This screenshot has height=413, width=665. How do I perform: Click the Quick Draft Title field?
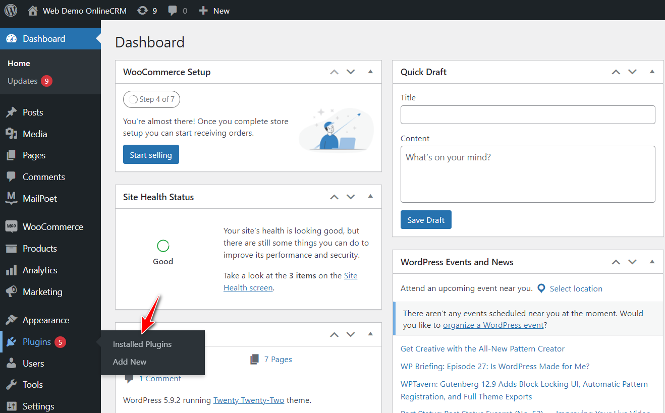coord(528,115)
